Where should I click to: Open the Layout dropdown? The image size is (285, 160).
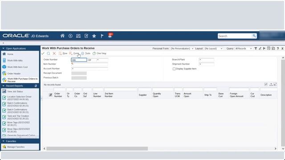tap(213, 48)
